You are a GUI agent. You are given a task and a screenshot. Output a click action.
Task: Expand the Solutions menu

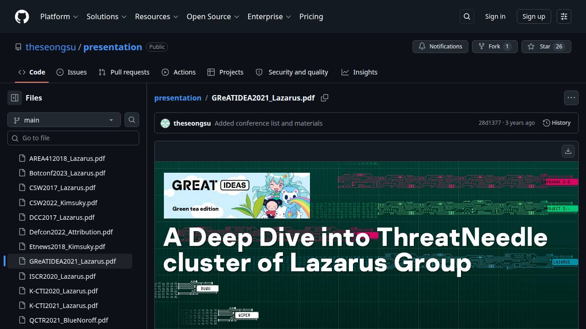point(107,16)
